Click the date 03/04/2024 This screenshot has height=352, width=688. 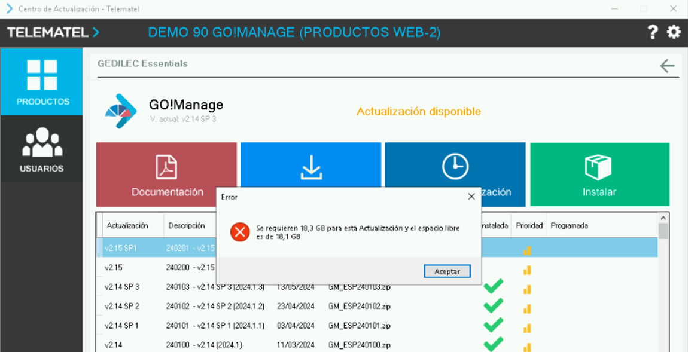[296, 326]
